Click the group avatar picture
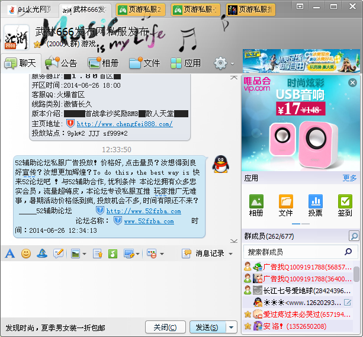363x337 pixels. point(17,37)
